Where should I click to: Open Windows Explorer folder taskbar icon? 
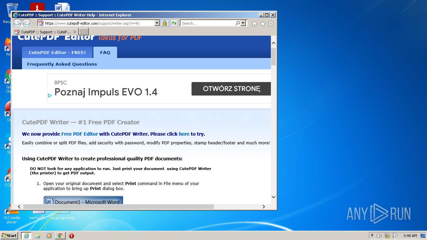coord(38,236)
